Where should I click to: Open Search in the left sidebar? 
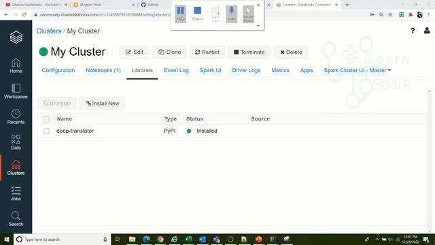pos(16,219)
